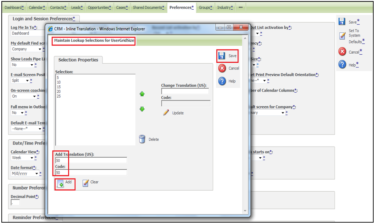Select value 15 in Selection list
This screenshot has width=375, height=224.
pyautogui.click(x=59, y=87)
